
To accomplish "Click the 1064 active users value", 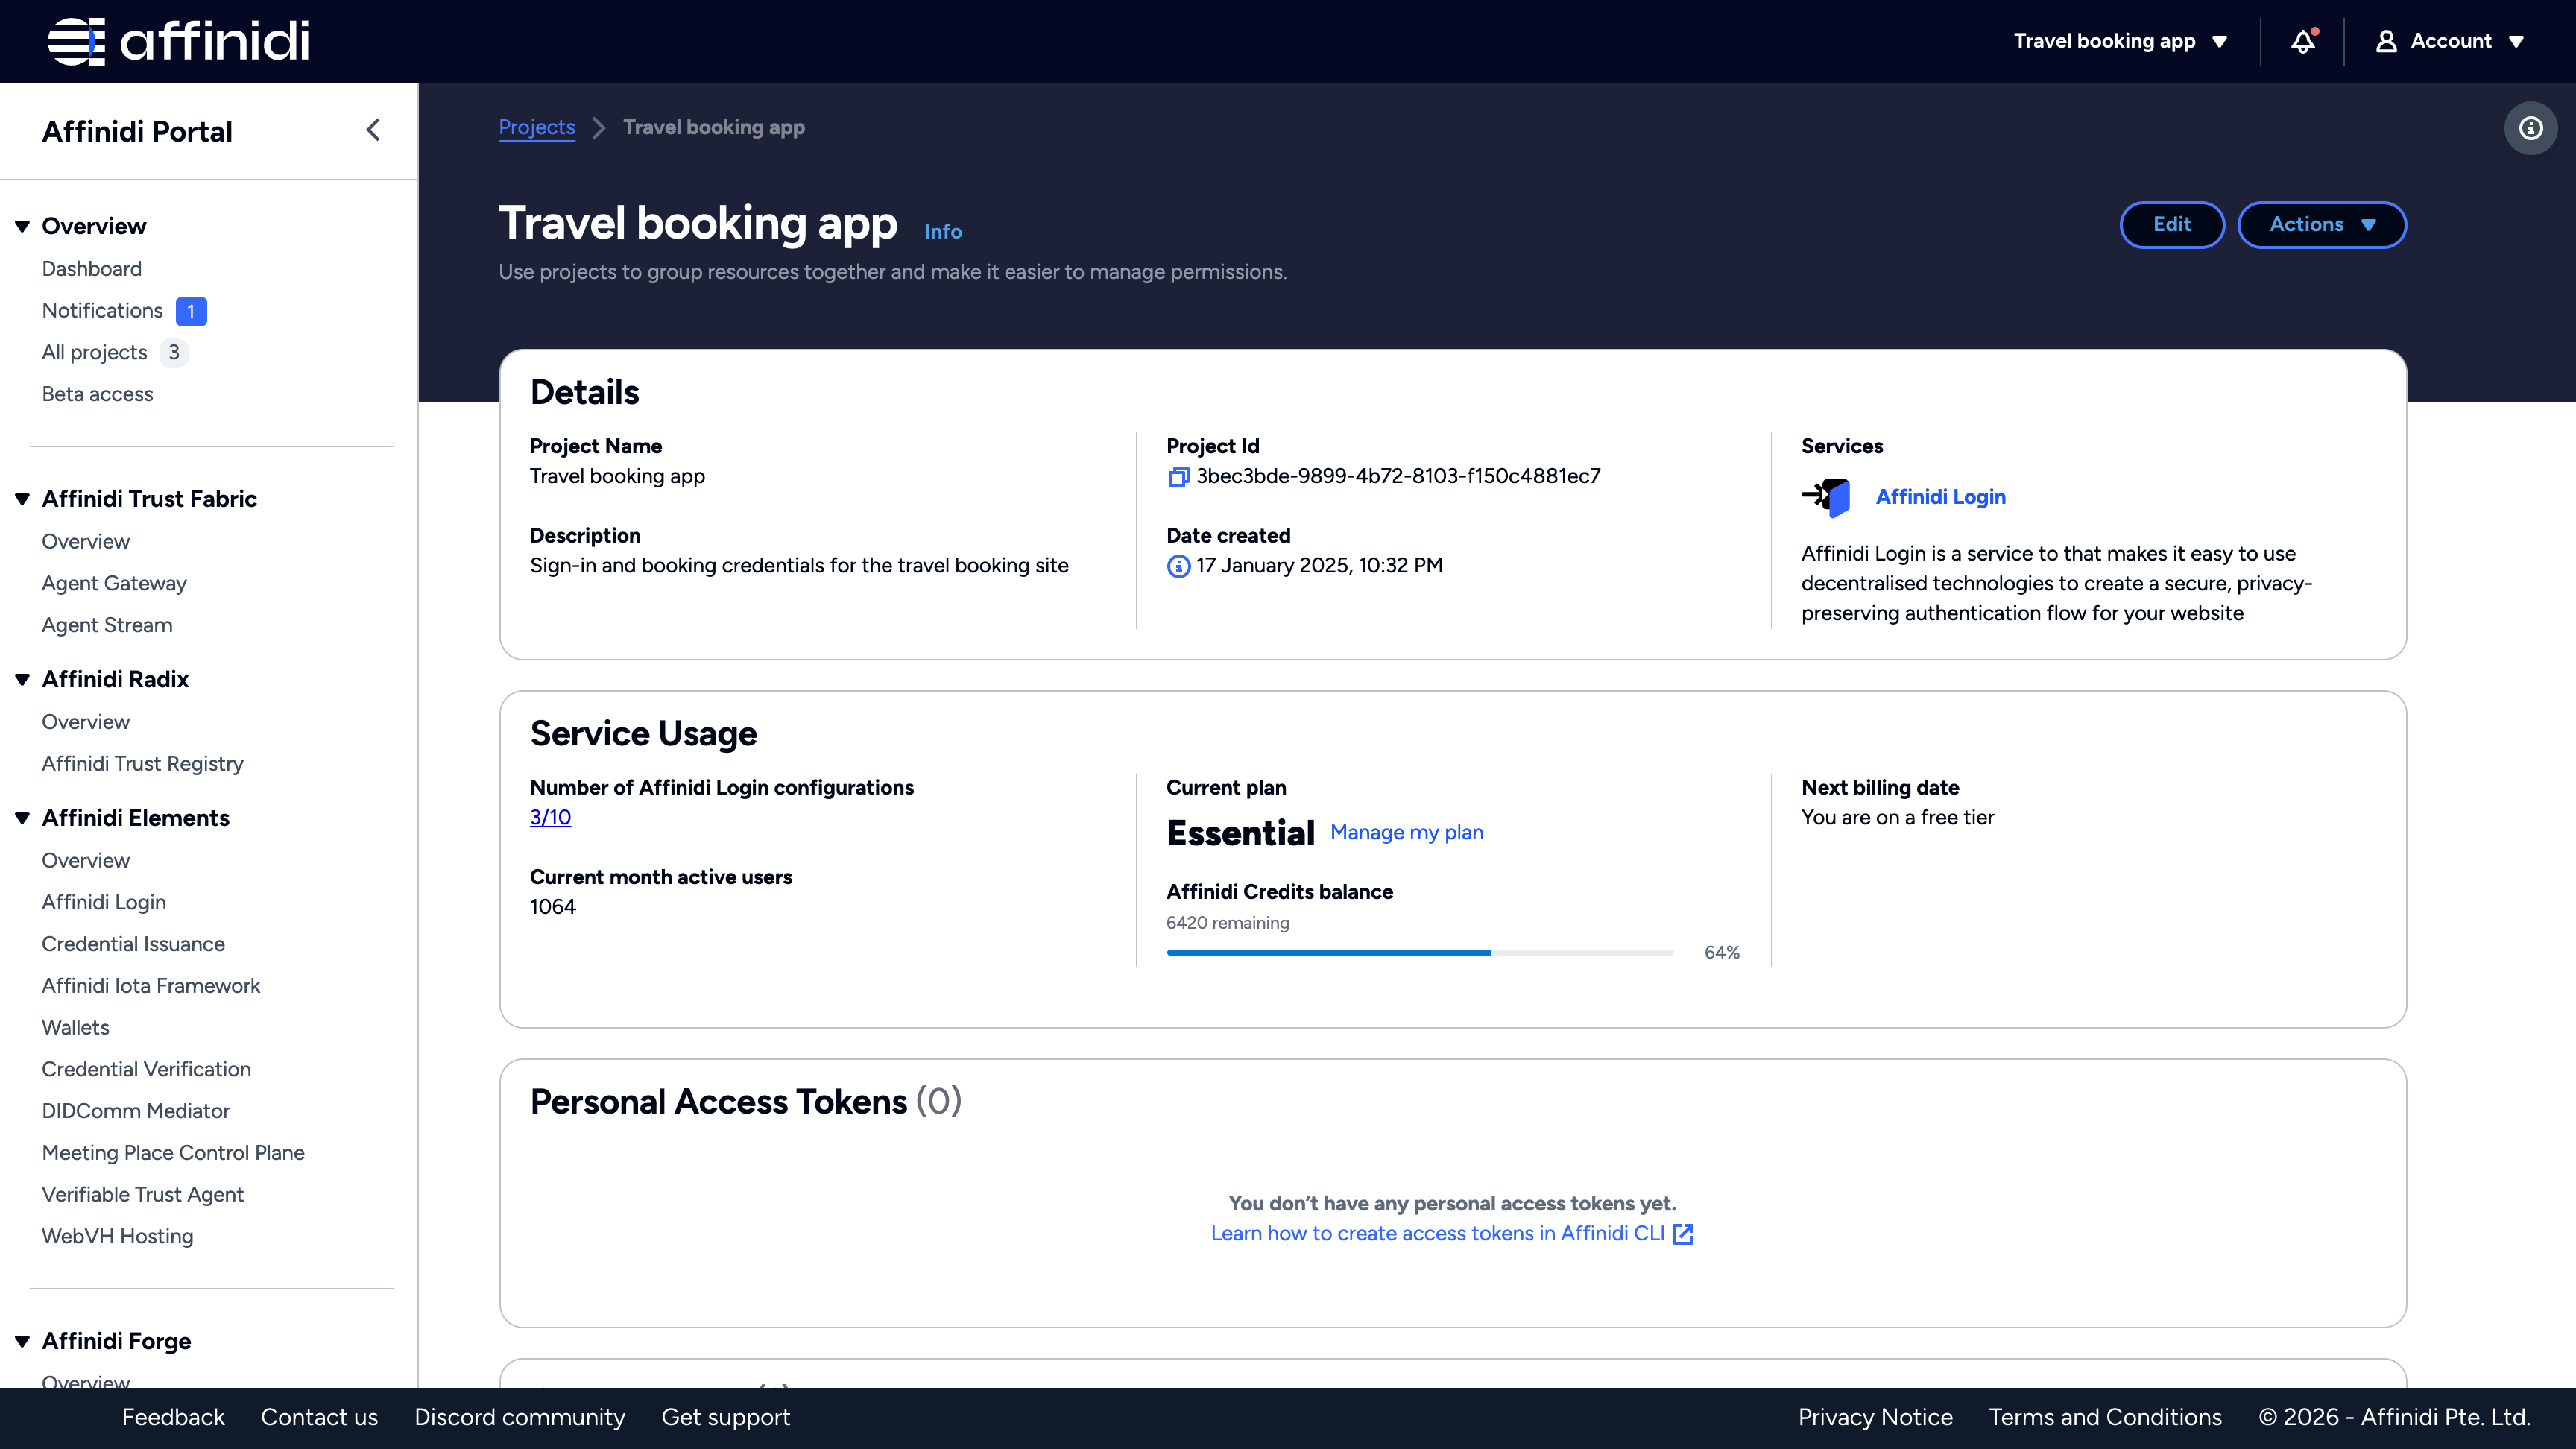I will pyautogui.click(x=553, y=907).
